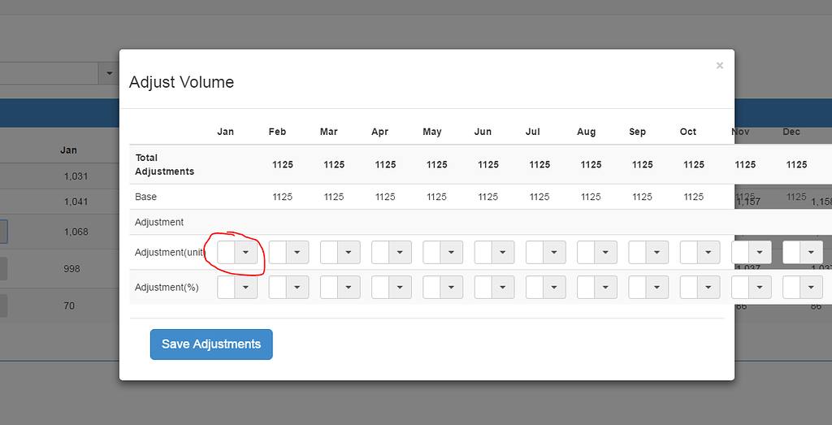Open Jan Adjustment(%) dropdown arrow

[x=246, y=288]
